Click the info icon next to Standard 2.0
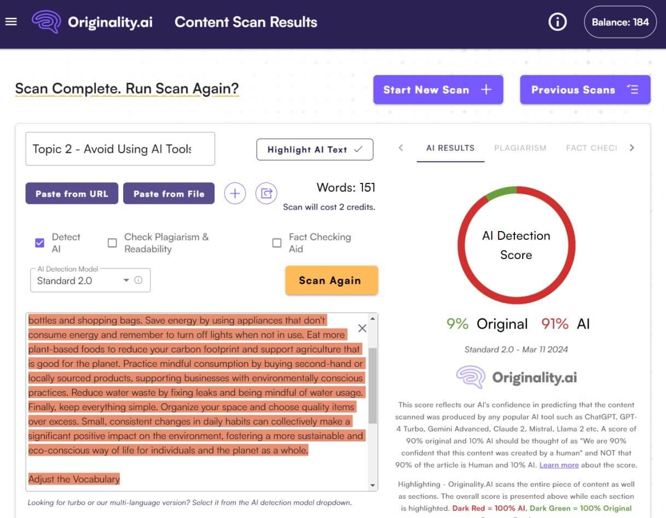Image resolution: width=666 pixels, height=518 pixels. (x=138, y=280)
